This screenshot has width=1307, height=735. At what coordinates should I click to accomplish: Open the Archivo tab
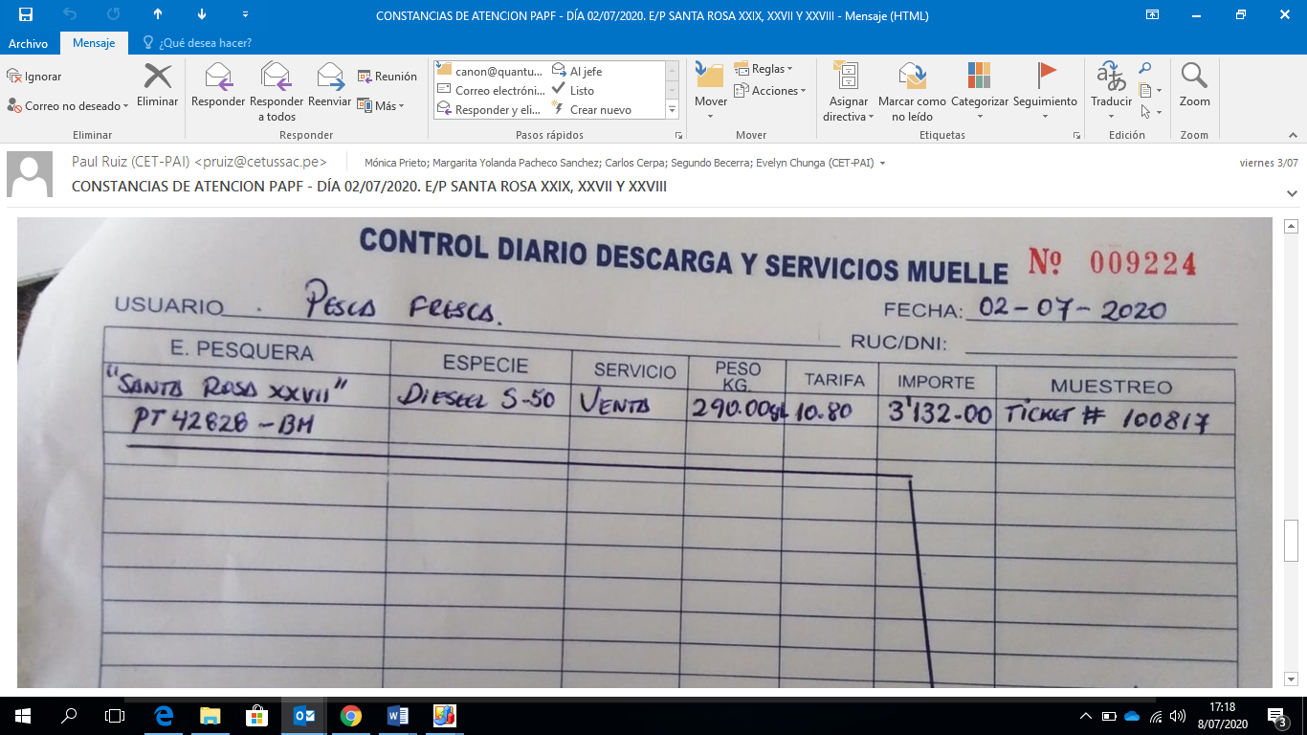(28, 43)
